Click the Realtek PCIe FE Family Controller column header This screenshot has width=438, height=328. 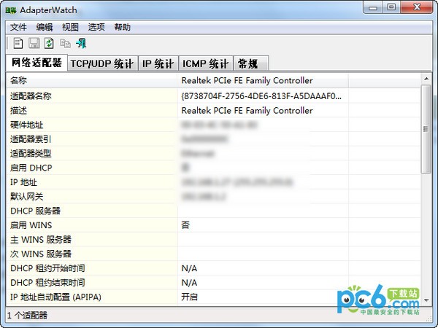tap(263, 81)
